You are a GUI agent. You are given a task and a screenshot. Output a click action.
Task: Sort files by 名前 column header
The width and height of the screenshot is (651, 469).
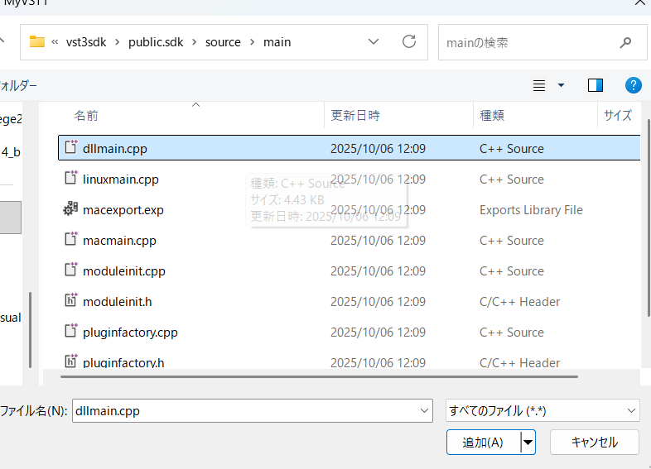tap(86, 116)
